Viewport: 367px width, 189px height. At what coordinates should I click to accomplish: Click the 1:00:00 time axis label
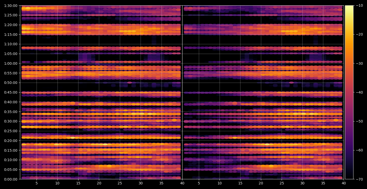[11, 63]
